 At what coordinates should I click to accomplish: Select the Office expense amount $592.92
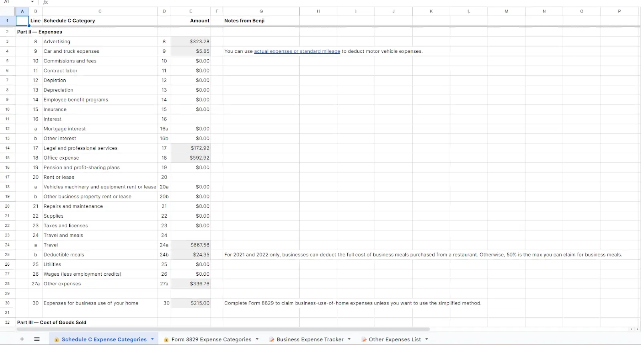click(x=191, y=158)
